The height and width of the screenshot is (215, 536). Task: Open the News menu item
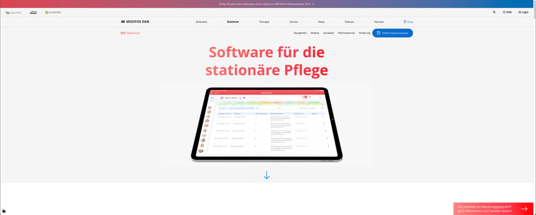(x=321, y=21)
